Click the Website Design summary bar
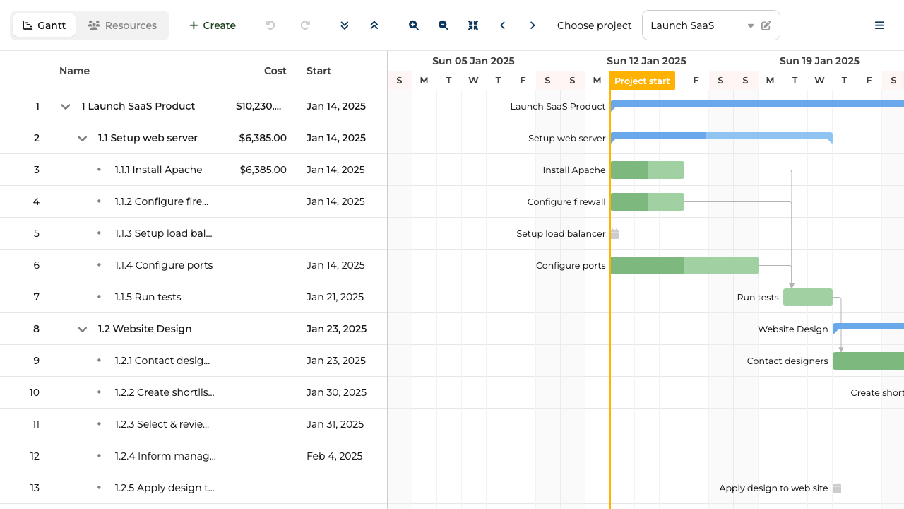 click(x=869, y=327)
